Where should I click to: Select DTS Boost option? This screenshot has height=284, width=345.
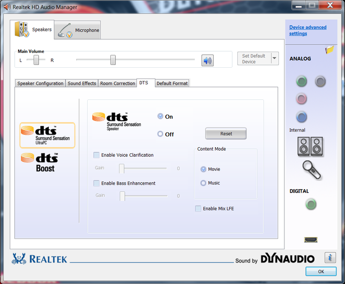tap(40, 162)
